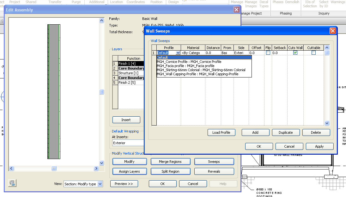The height and width of the screenshot is (197, 346).
Task: Toggle the Flip checkbox for sweep 1
Action: 268,53
